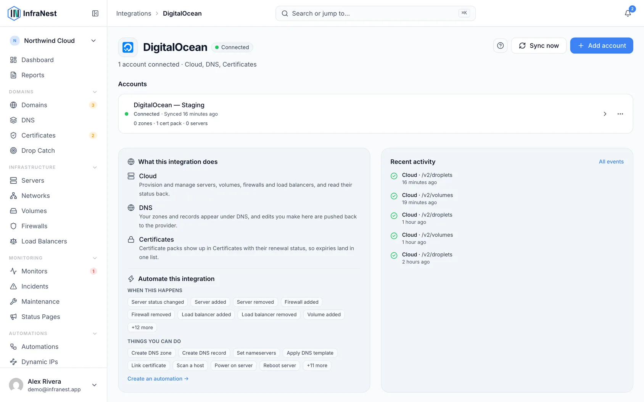Click the DigitalOcean — Staging account name
The image size is (644, 402).
pos(169,105)
